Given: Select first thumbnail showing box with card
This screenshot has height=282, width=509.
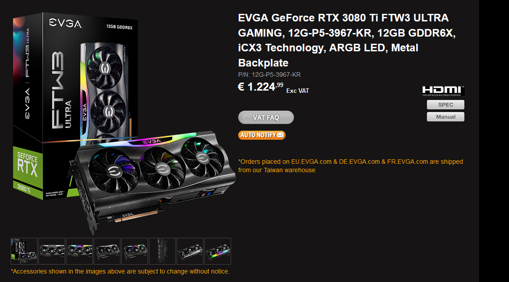Looking at the screenshot, I should click(x=24, y=251).
